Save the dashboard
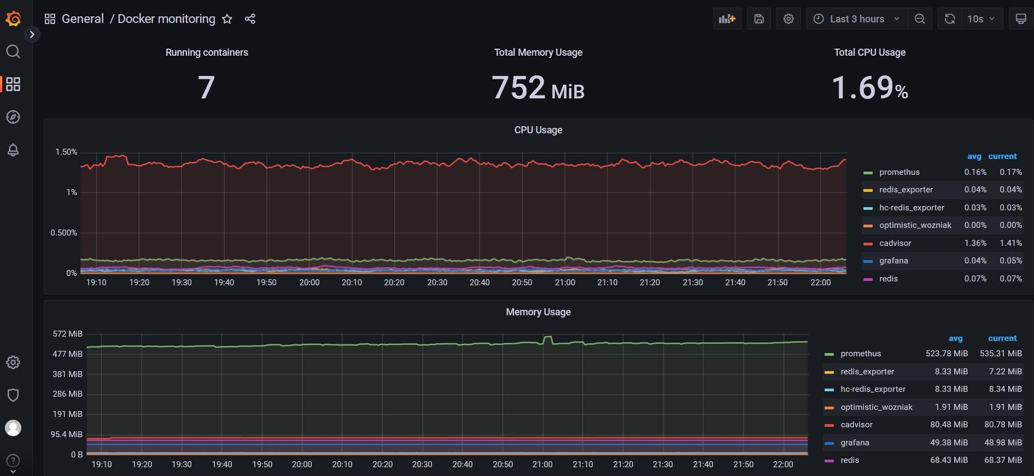Image resolution: width=1034 pixels, height=476 pixels. tap(759, 19)
